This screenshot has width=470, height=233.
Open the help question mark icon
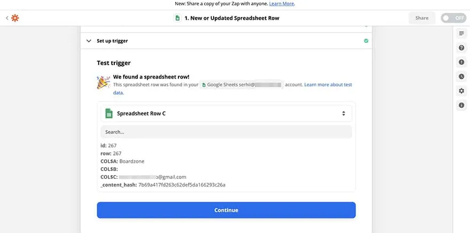[461, 48]
